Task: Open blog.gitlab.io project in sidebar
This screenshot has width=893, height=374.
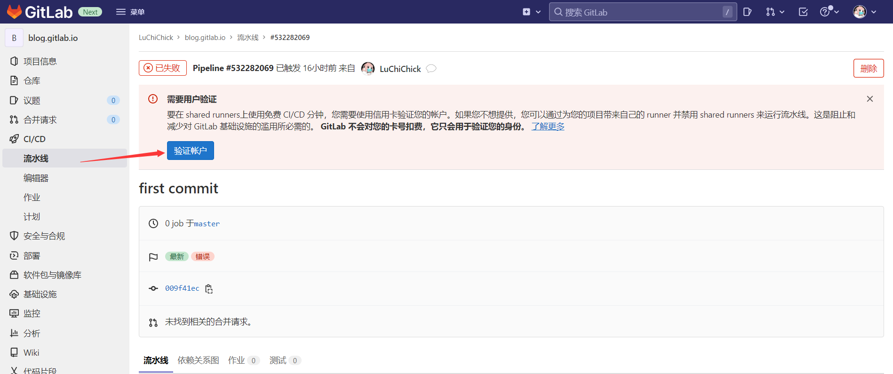Action: tap(53, 38)
